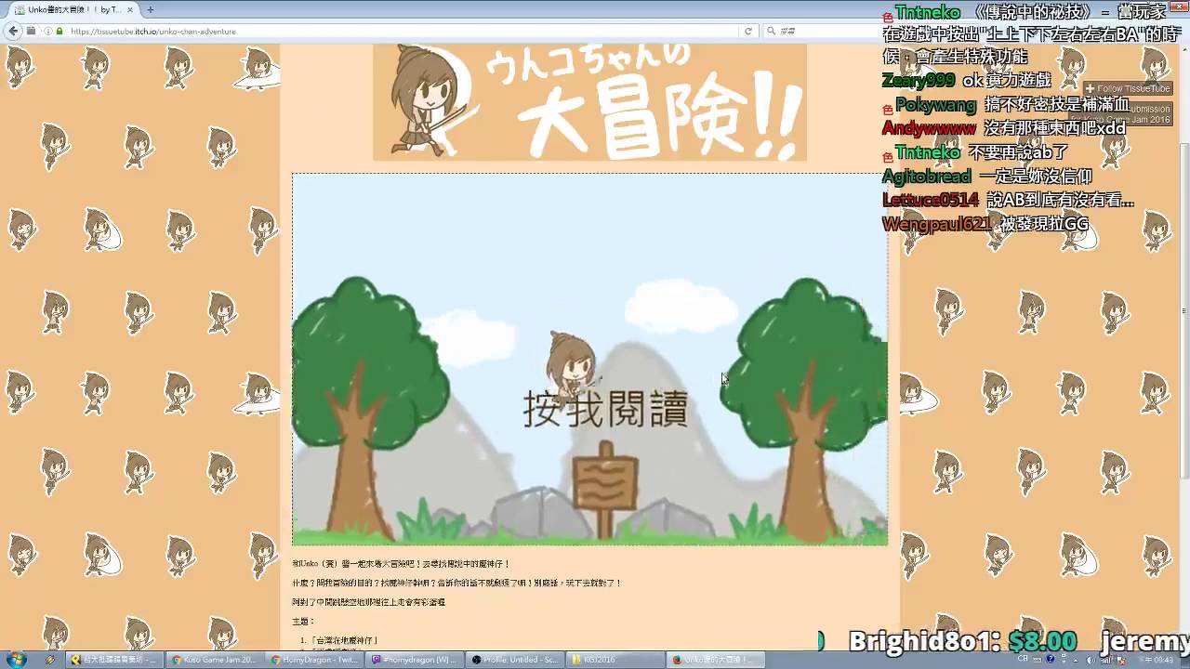Click the browser search field
Screen dimensions: 1190x669
pos(827,31)
